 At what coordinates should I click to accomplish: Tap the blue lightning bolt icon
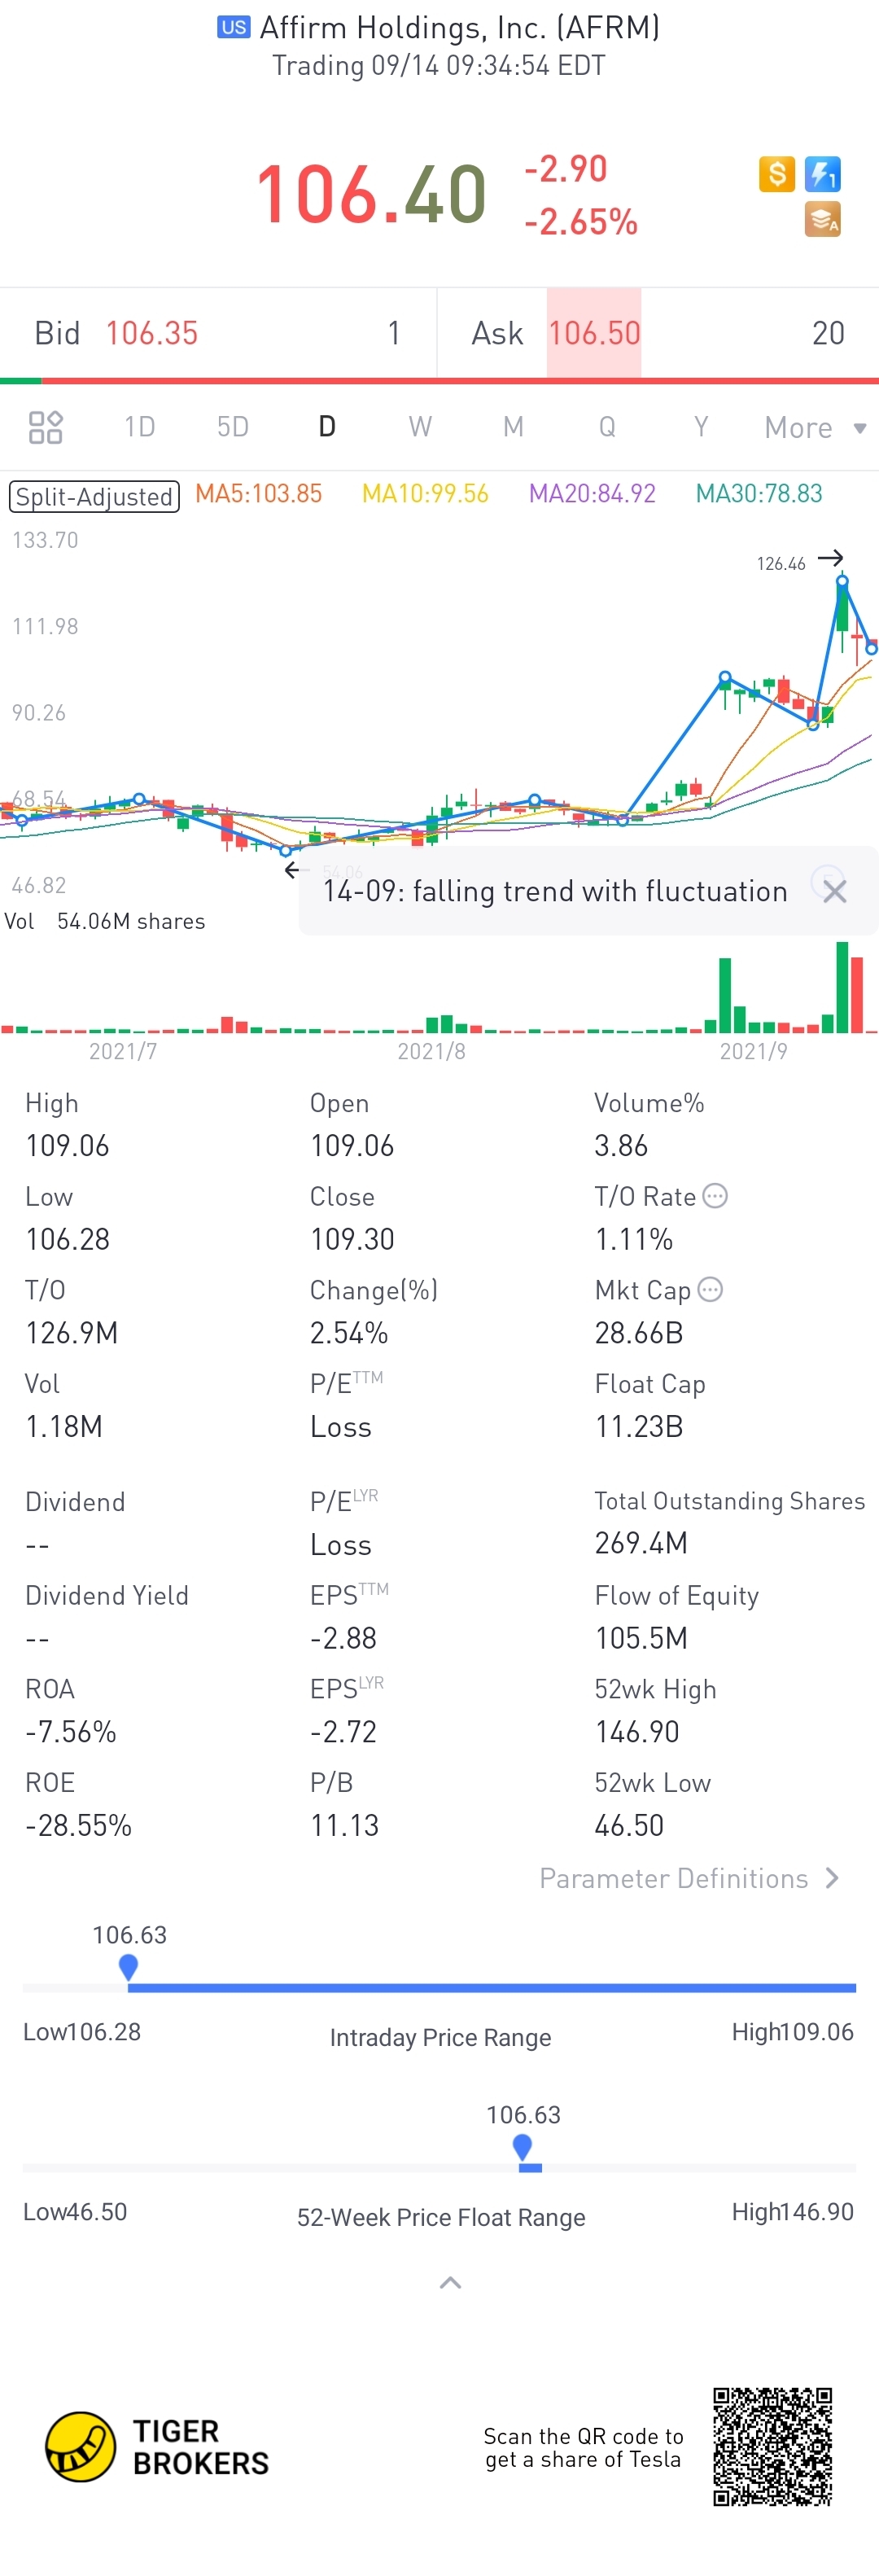822,174
